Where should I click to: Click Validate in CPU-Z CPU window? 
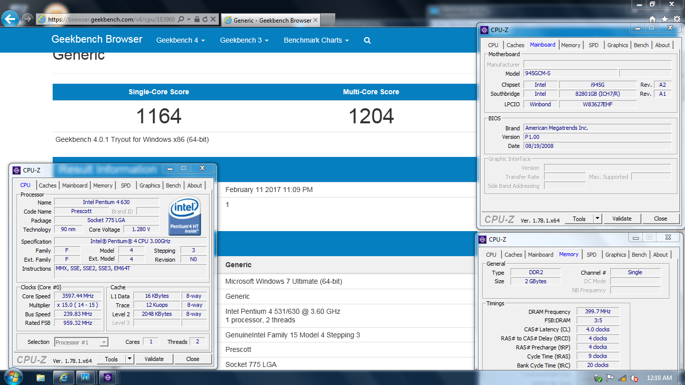pos(154,359)
